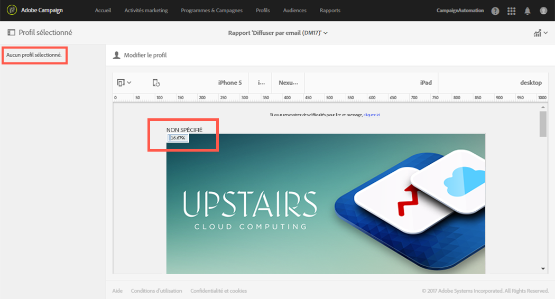Open Conditions d'utilisation footer link
The image size is (555, 299).
156,291
